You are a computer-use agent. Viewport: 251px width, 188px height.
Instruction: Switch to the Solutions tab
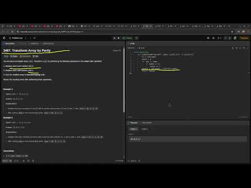[35, 43]
